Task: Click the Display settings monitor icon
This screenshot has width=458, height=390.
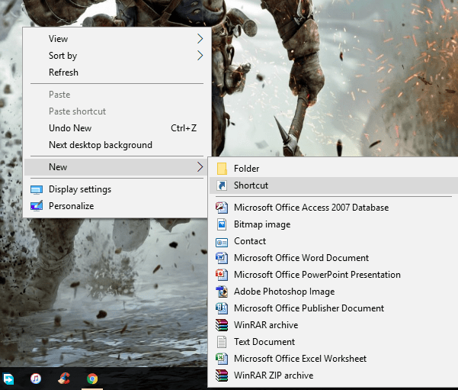Action: coord(37,190)
